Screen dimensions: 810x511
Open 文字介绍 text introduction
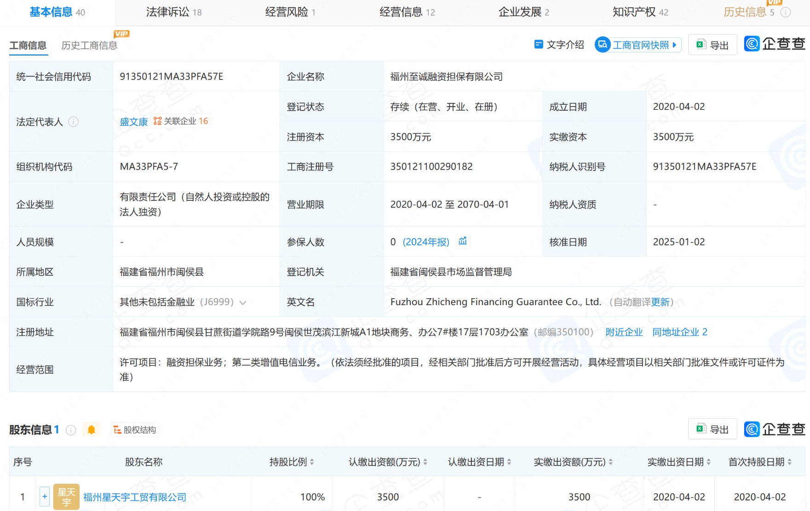tap(559, 45)
